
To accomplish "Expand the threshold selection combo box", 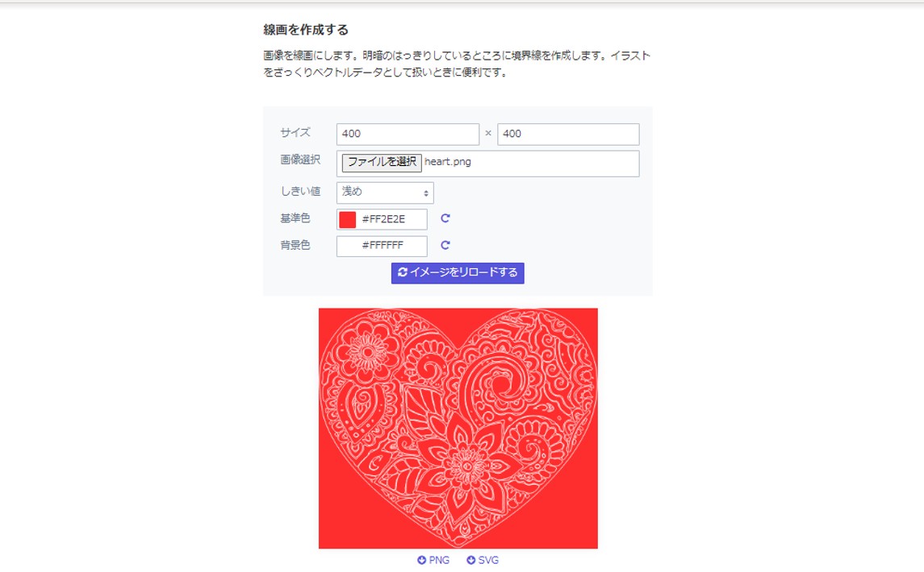I will pyautogui.click(x=383, y=192).
